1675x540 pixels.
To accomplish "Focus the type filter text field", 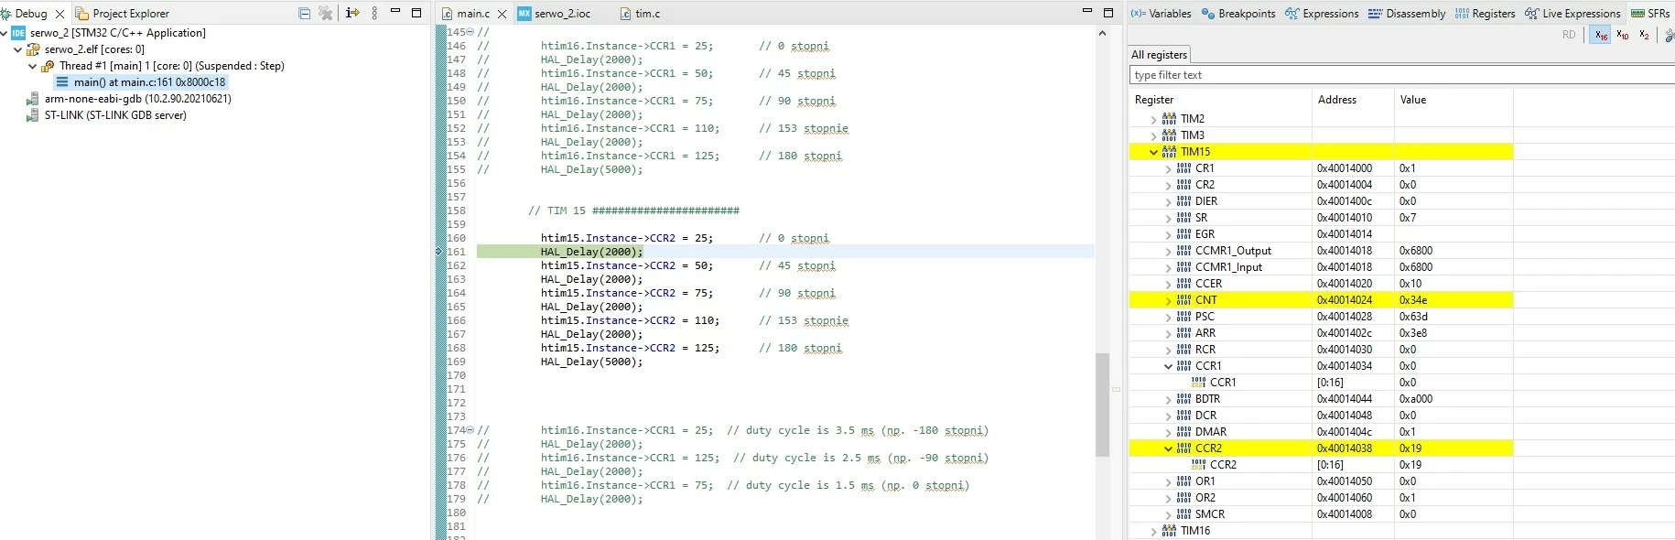I will 1402,75.
